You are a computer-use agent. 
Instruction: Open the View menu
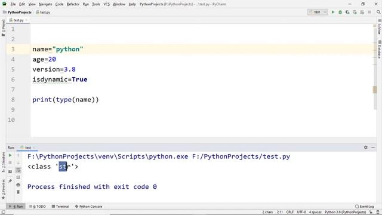[32, 4]
